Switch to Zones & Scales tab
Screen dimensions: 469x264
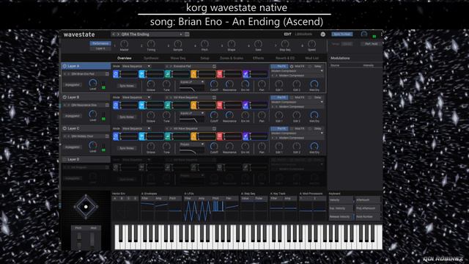pyautogui.click(x=232, y=58)
